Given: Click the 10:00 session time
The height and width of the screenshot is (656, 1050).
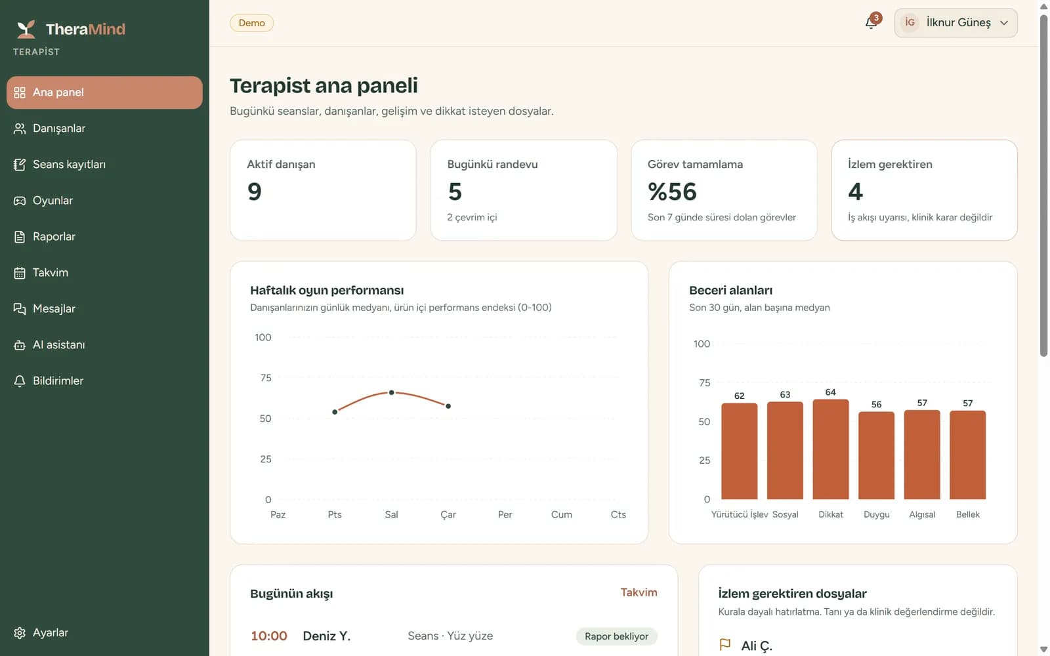Looking at the screenshot, I should (269, 636).
